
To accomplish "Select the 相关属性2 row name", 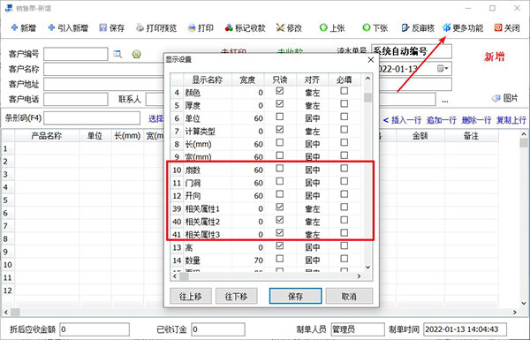I will click(202, 222).
